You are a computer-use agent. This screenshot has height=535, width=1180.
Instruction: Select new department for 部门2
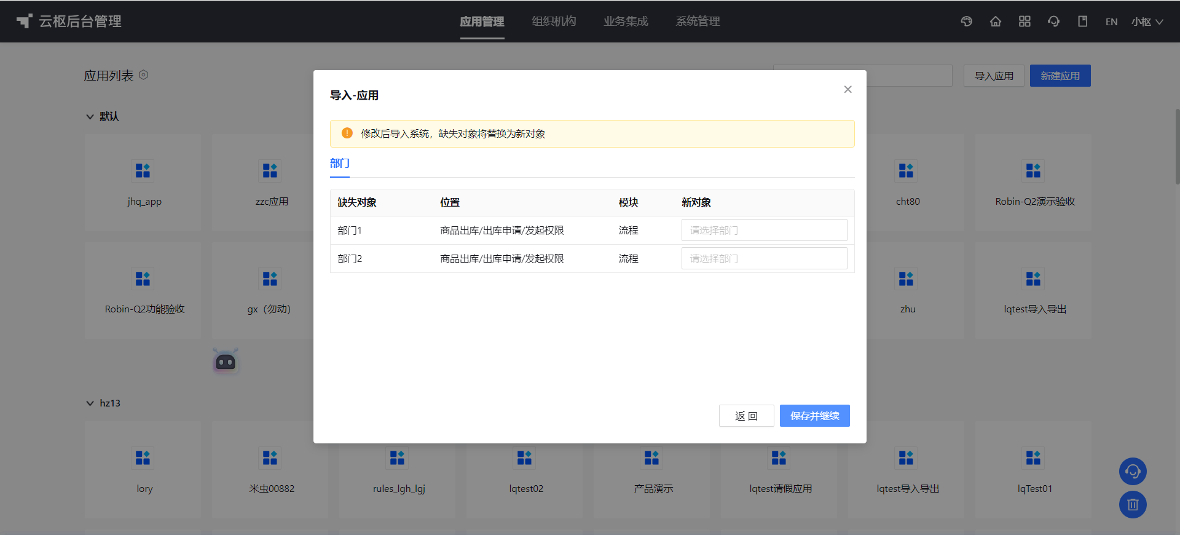[x=764, y=258]
